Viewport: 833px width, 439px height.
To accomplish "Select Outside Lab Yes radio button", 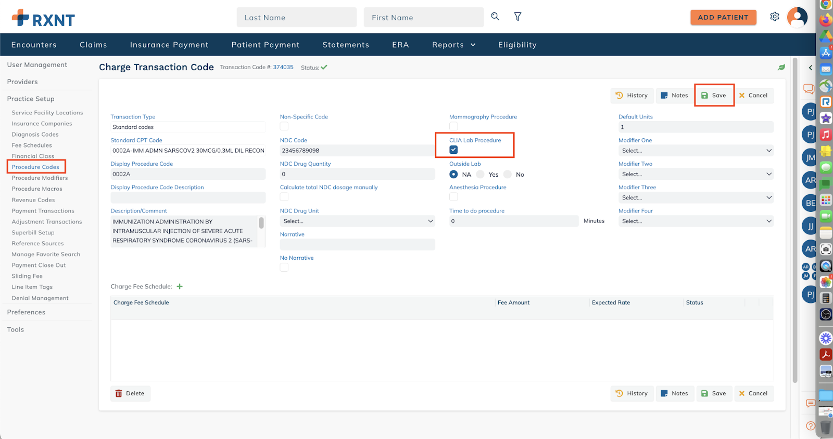I will point(481,175).
